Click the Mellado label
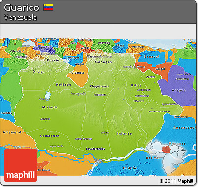 tap(63, 85)
